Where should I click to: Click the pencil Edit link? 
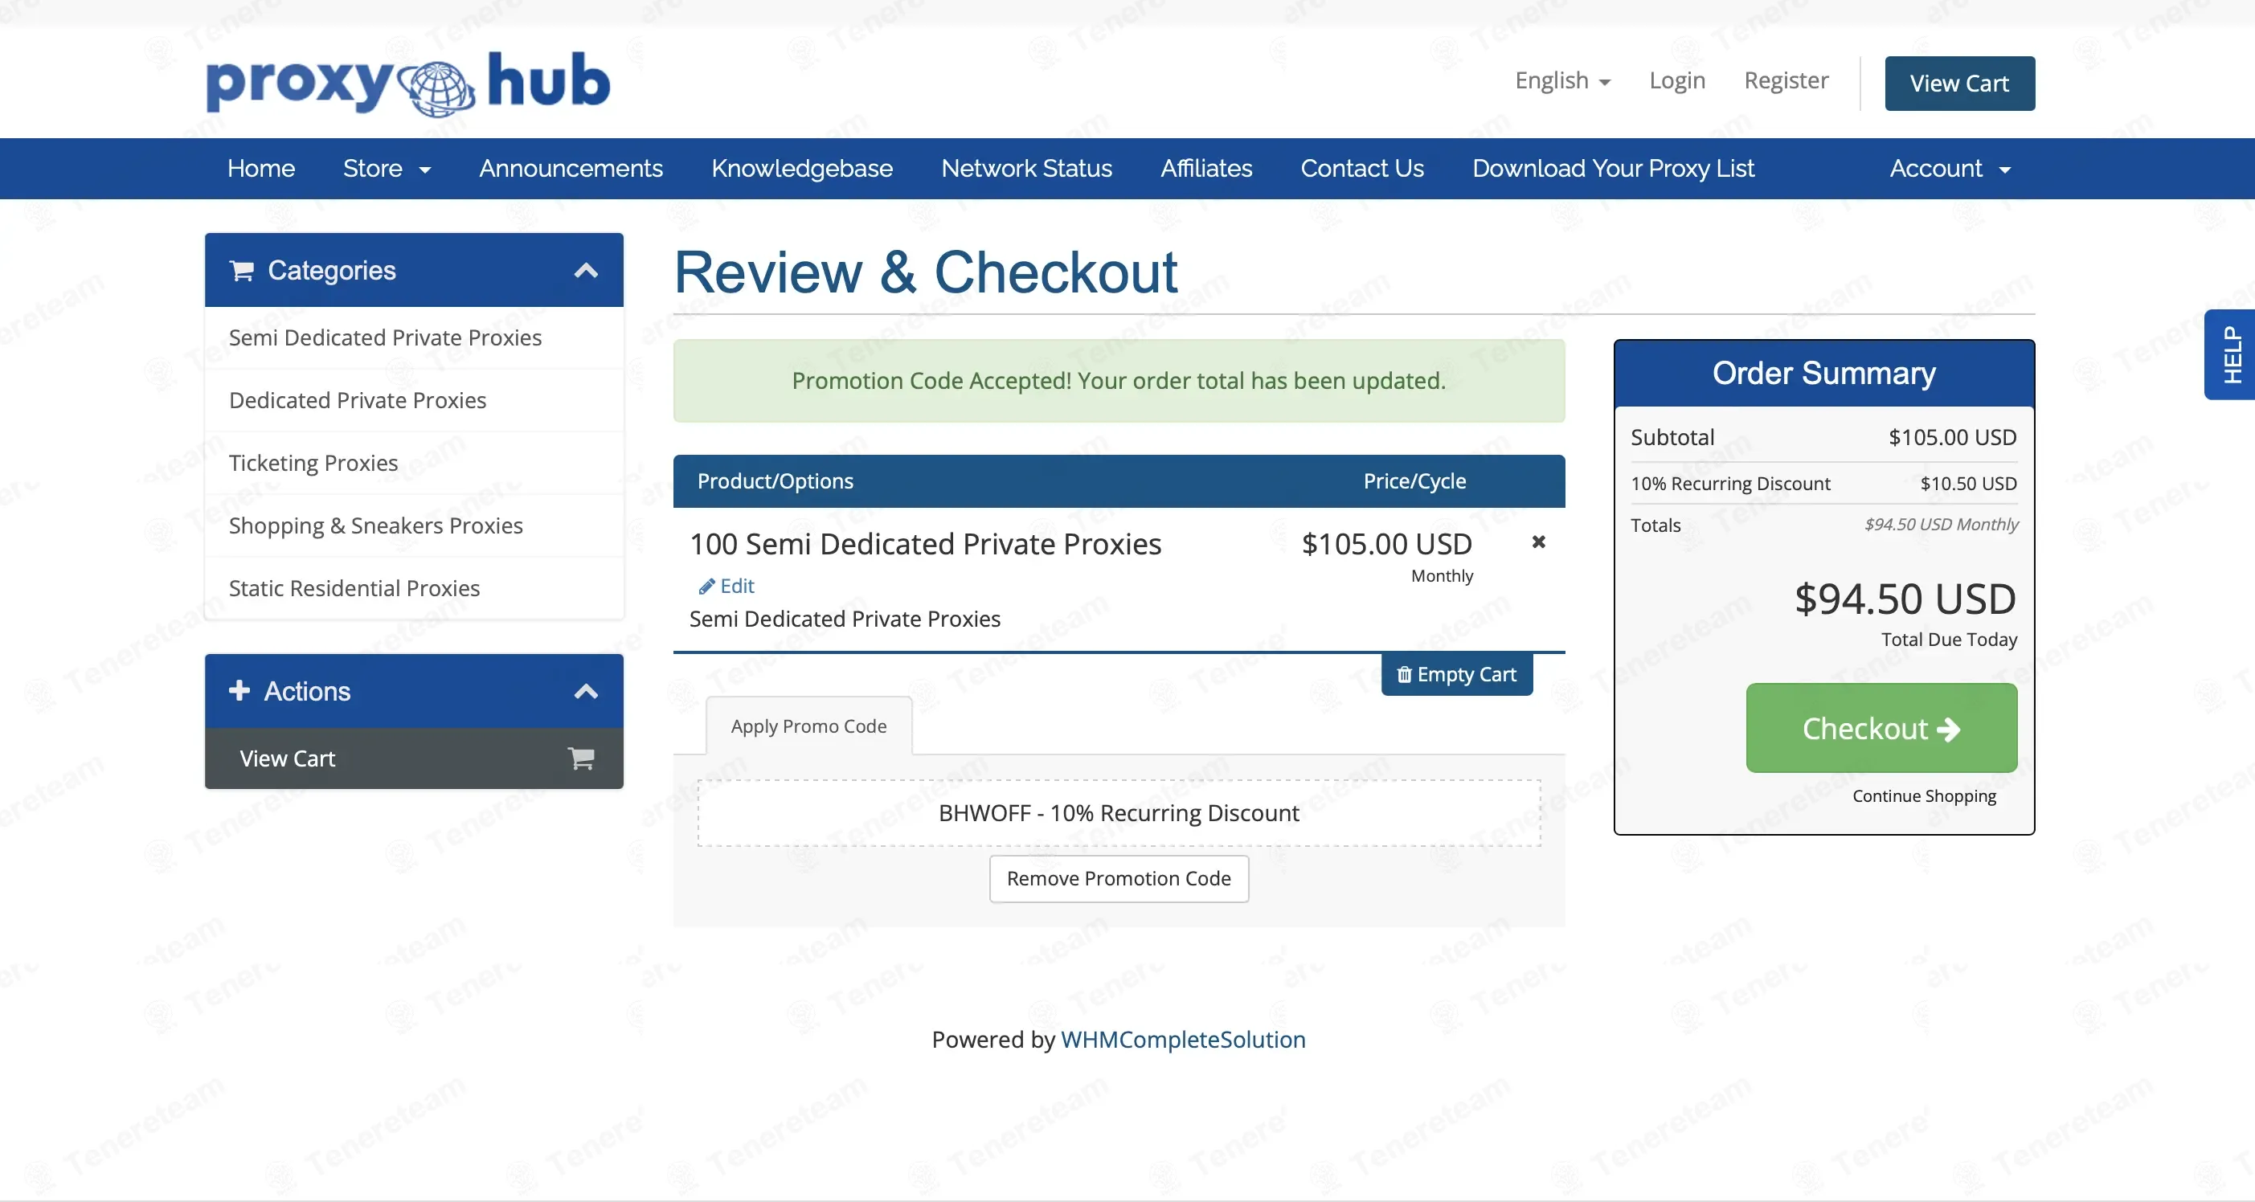726,586
